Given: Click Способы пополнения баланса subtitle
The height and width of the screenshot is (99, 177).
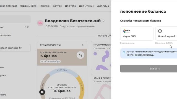Looking at the screenshot, I should (x=140, y=21).
